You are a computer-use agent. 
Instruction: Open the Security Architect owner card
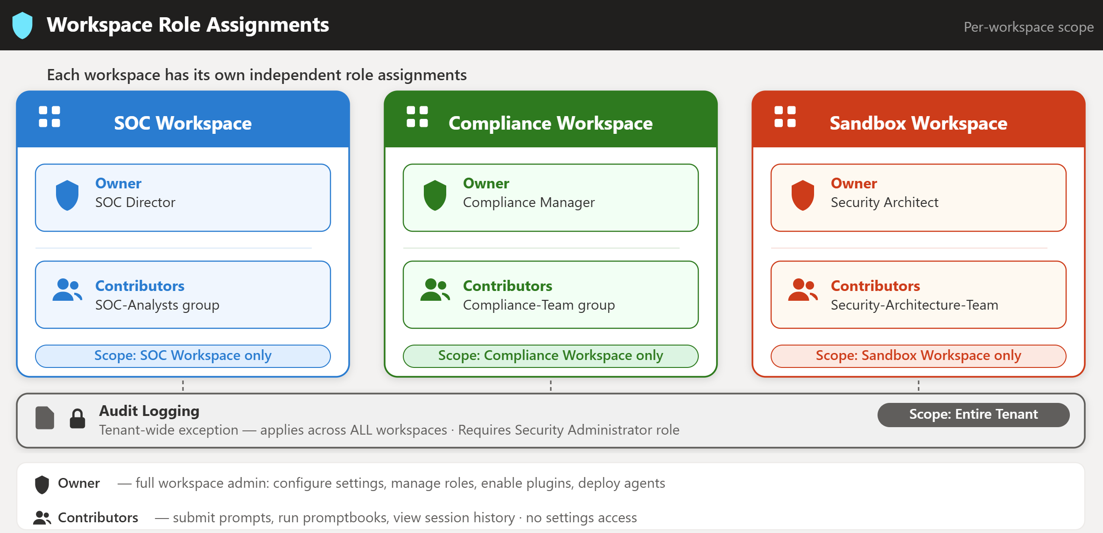click(x=919, y=198)
